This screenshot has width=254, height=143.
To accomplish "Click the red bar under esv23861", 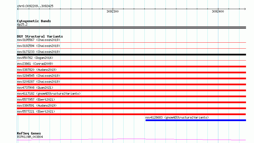I will click(131, 67).
